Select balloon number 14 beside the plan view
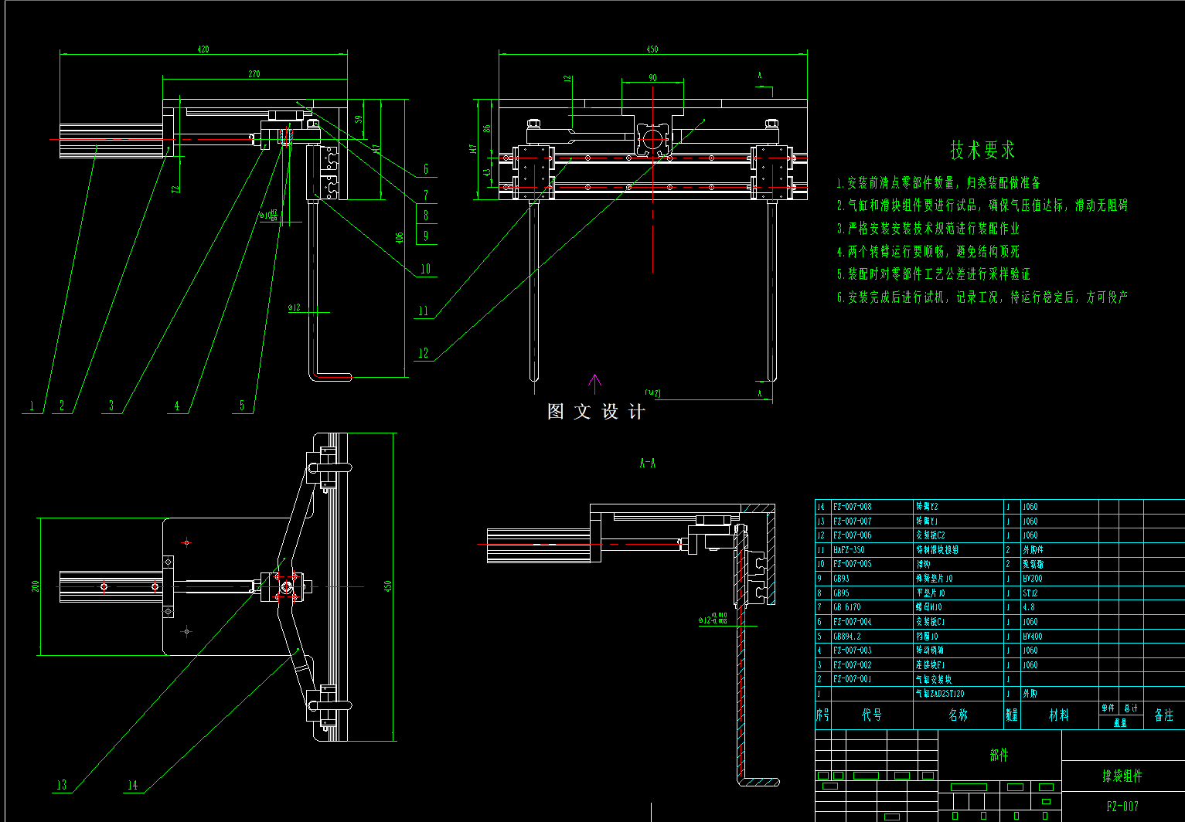 pos(132,785)
